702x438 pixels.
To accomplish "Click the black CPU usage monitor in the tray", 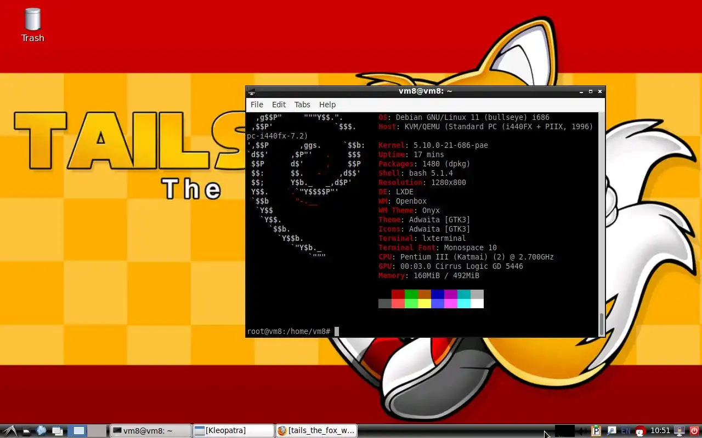I will [x=565, y=431].
